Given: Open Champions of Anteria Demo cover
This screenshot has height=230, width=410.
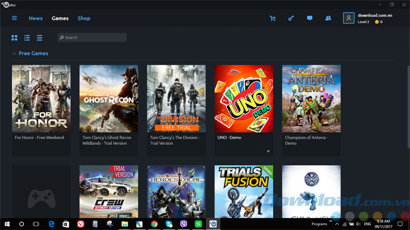Looking at the screenshot, I should tap(311, 98).
